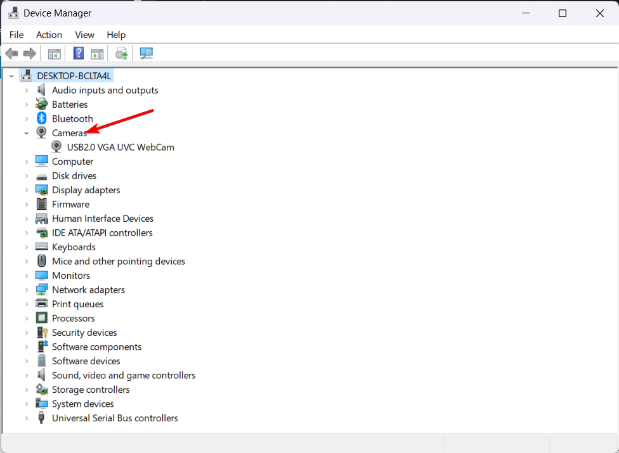Expand the System devices chevron
This screenshot has width=619, height=453.
click(x=27, y=404)
